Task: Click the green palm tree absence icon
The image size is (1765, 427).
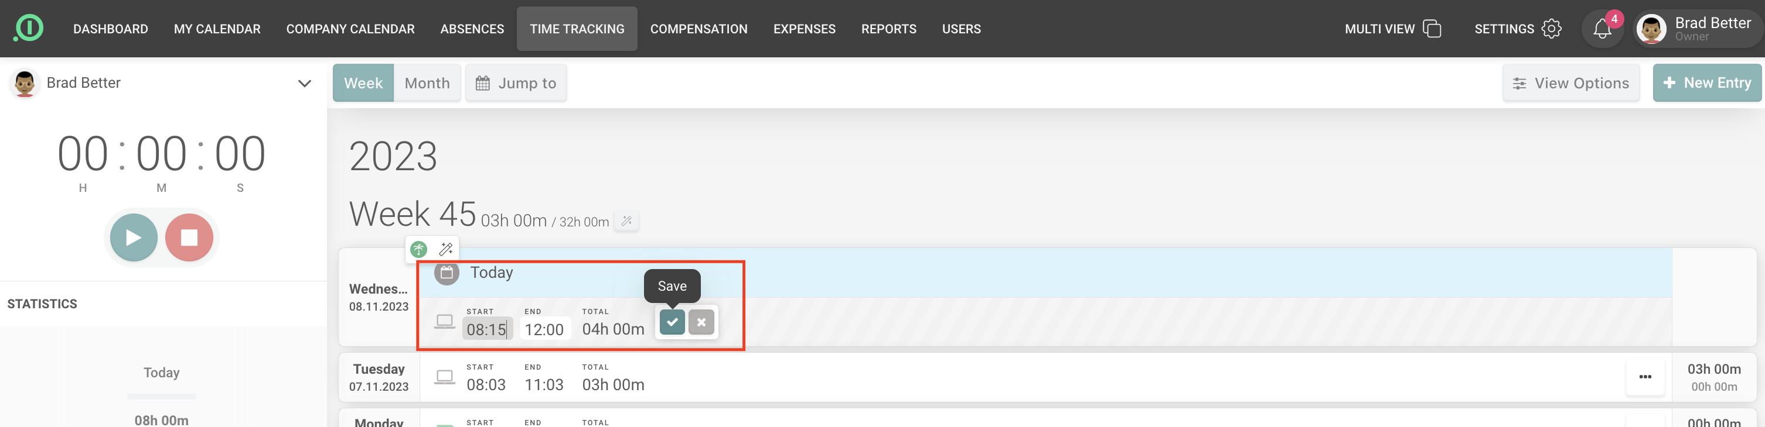Action: tap(418, 249)
